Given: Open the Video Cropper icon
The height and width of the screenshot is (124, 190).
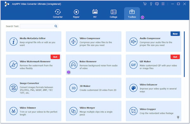Looking at the screenshot, I should pyautogui.click(x=133, y=111).
